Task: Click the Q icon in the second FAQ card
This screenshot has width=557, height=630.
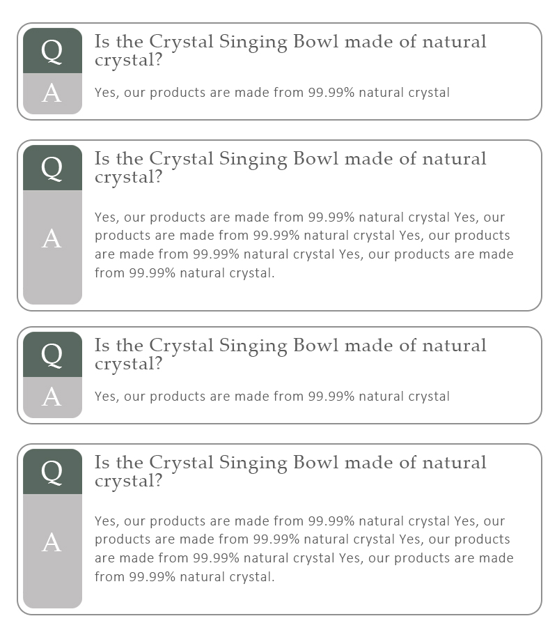Action: 53,167
